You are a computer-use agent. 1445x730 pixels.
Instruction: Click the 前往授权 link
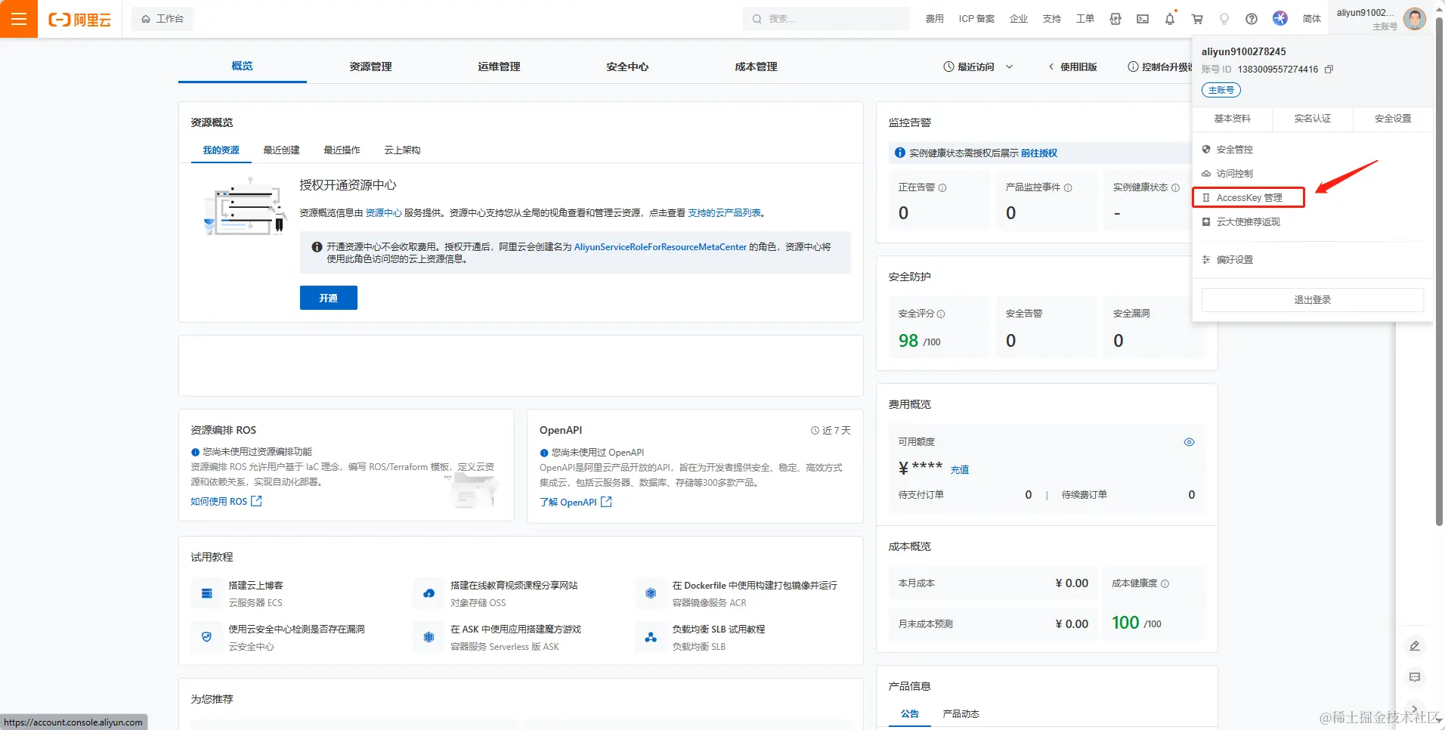click(1039, 153)
